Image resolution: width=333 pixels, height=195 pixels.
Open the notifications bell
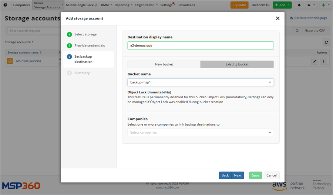[x=299, y=5]
